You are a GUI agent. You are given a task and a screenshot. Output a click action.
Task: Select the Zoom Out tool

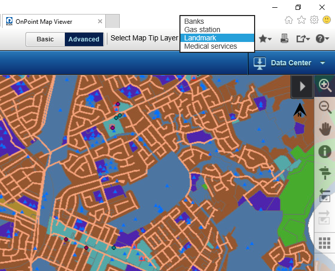click(x=325, y=107)
